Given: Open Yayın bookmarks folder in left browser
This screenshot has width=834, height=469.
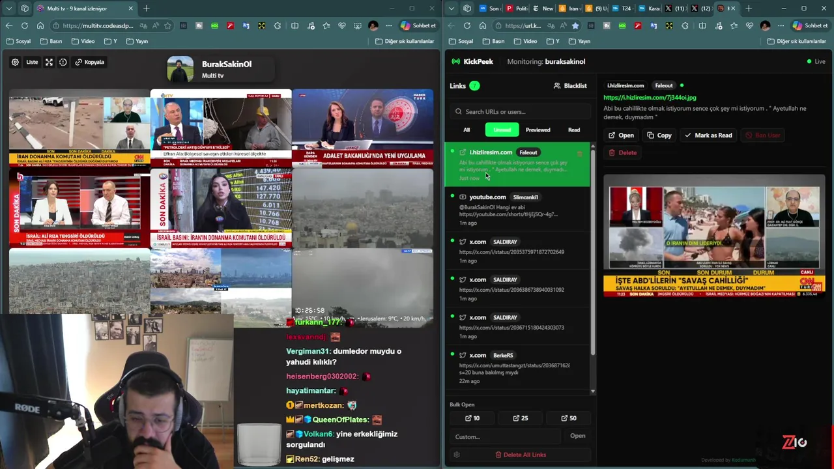Looking at the screenshot, I should 137,41.
